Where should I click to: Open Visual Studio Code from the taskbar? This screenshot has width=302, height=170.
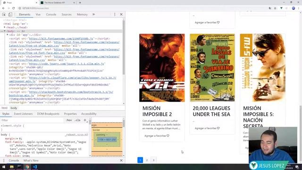35,167
